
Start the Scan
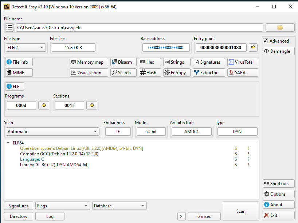click(x=241, y=211)
